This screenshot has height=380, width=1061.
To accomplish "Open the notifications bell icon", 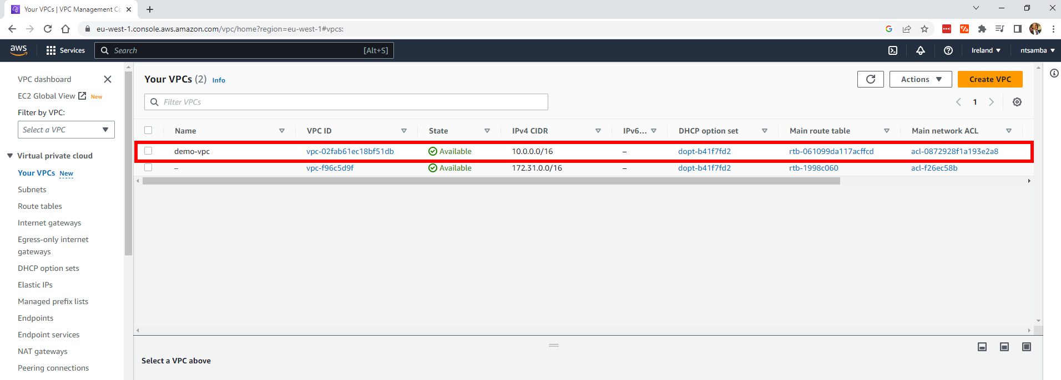I will (x=921, y=50).
